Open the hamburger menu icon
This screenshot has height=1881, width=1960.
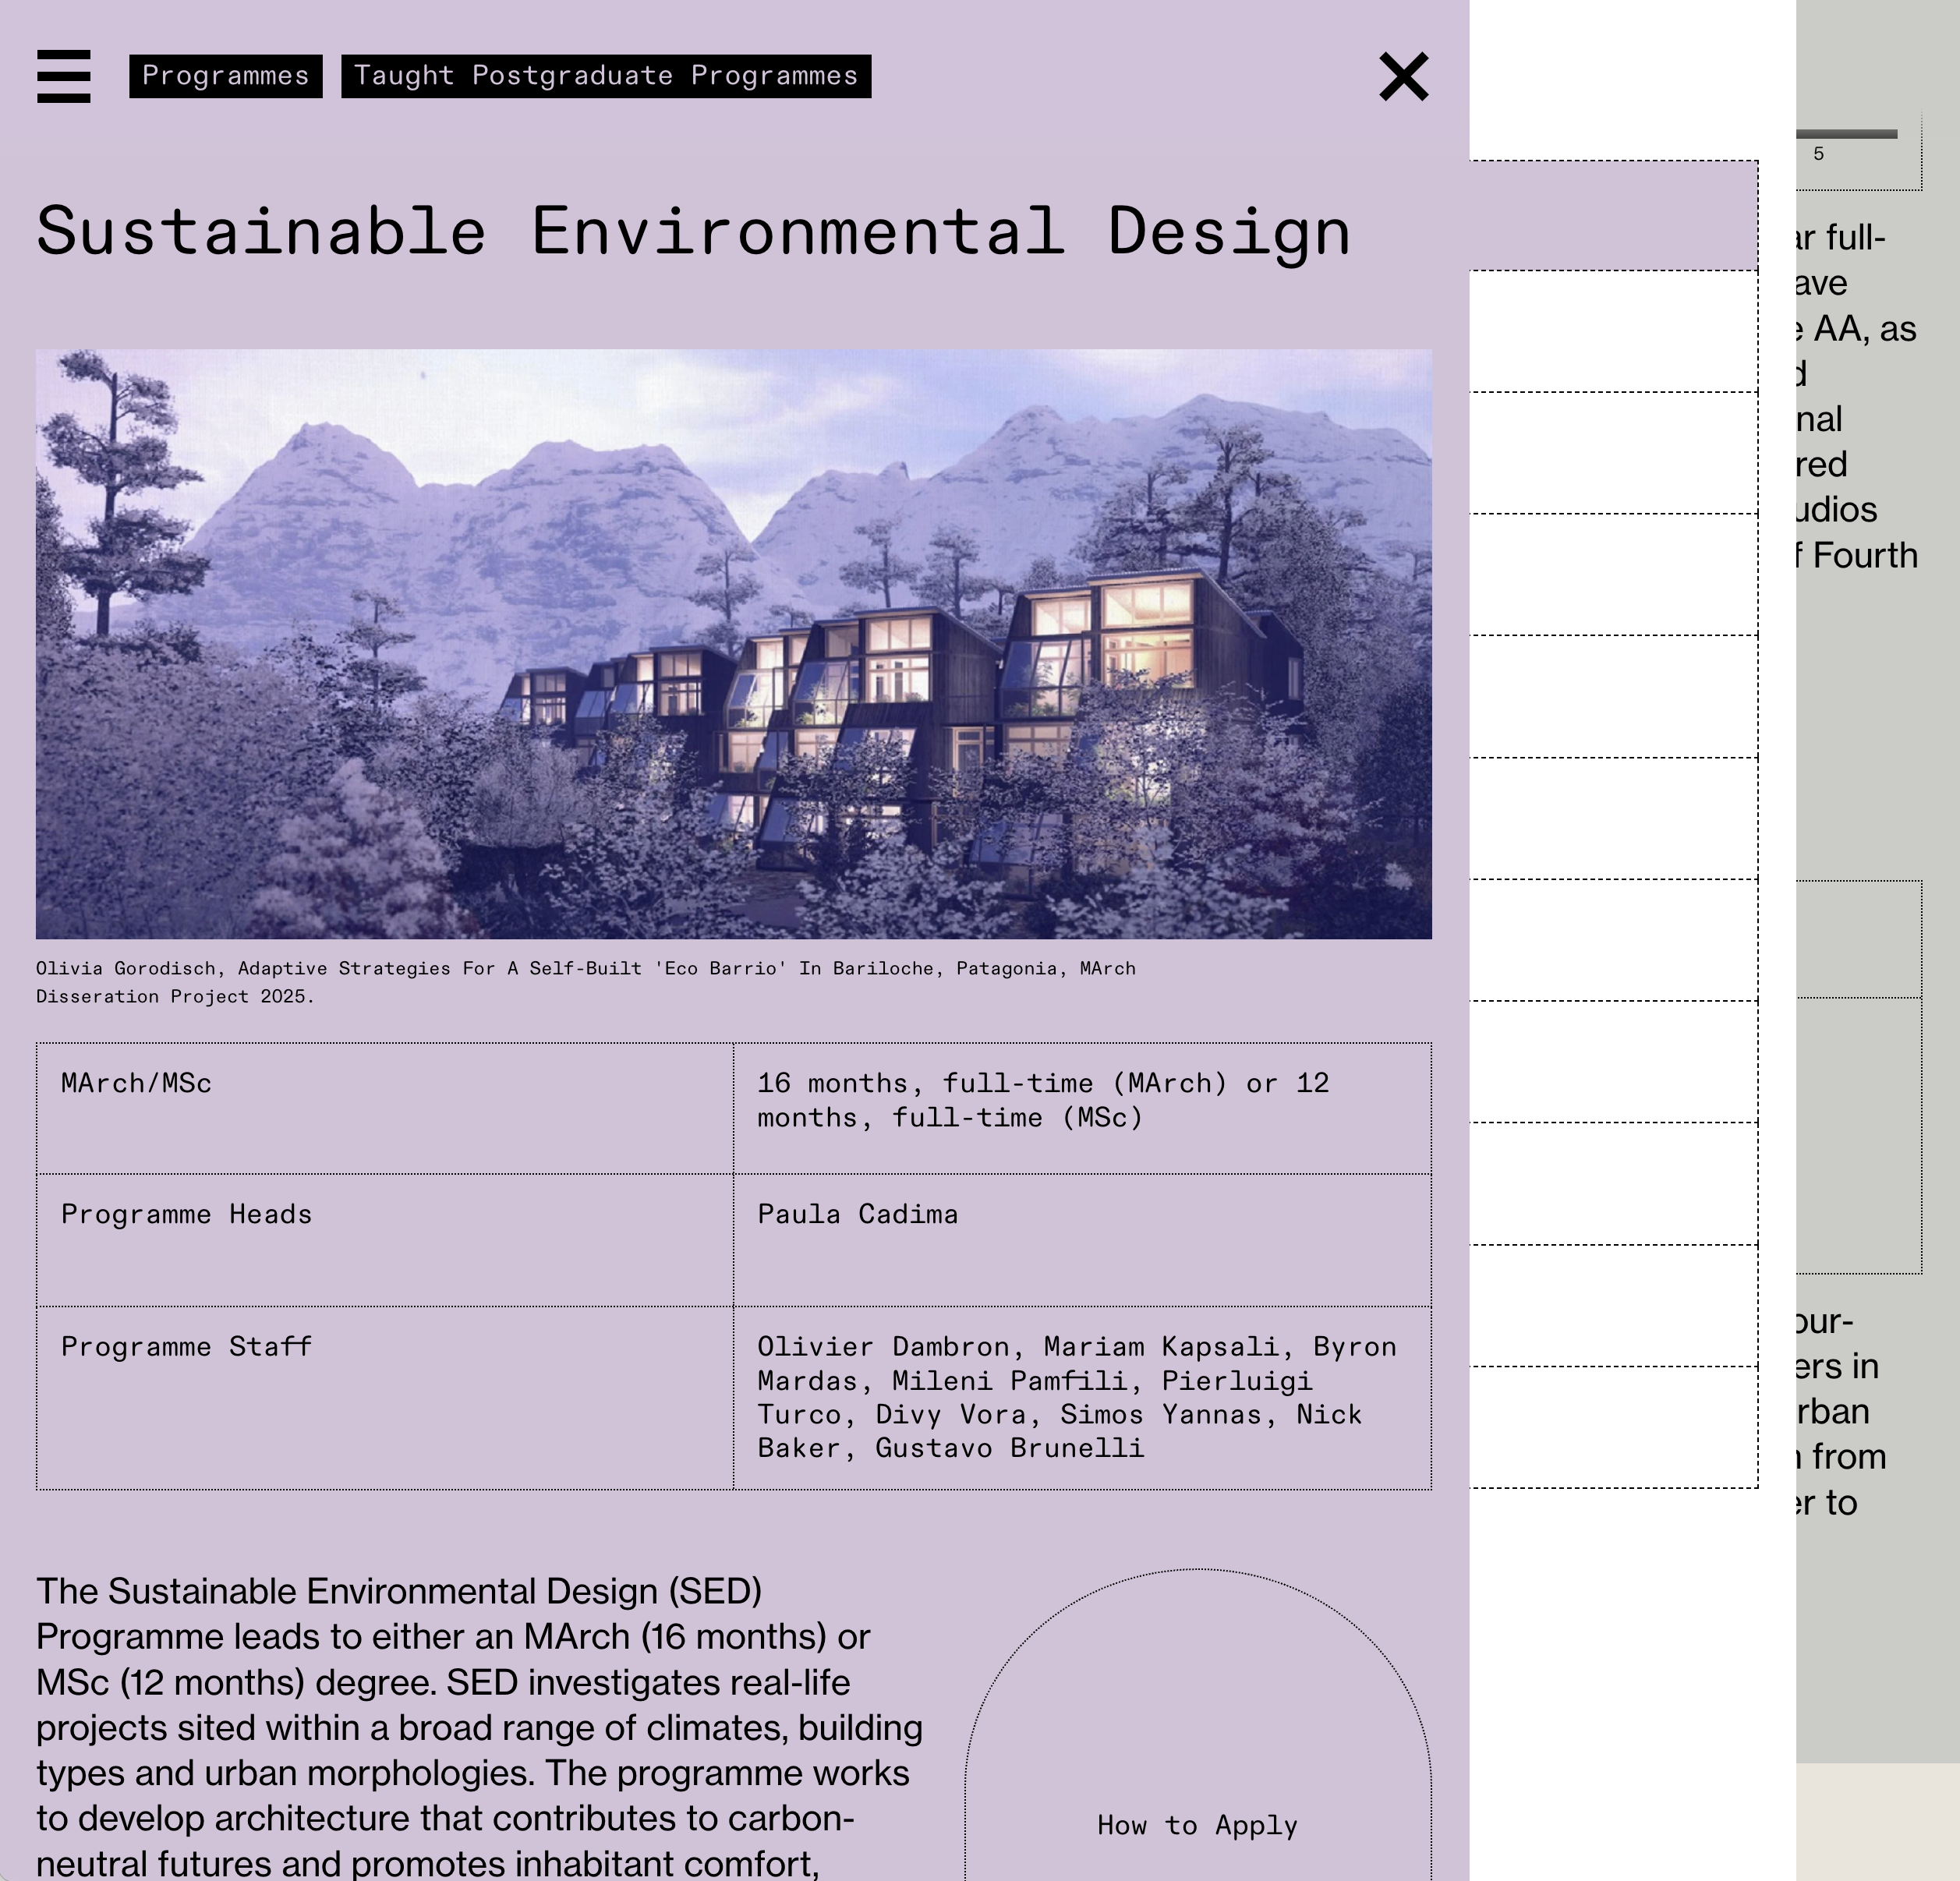tap(64, 76)
